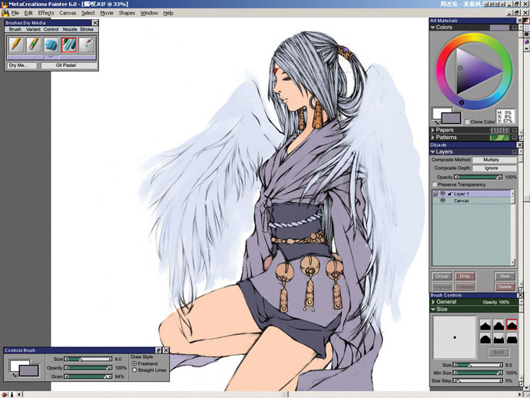This screenshot has height=398, width=530.
Task: Click the purple icon in right edge strip
Action: [527, 41]
